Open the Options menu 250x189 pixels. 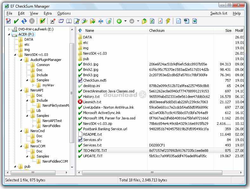[64, 13]
